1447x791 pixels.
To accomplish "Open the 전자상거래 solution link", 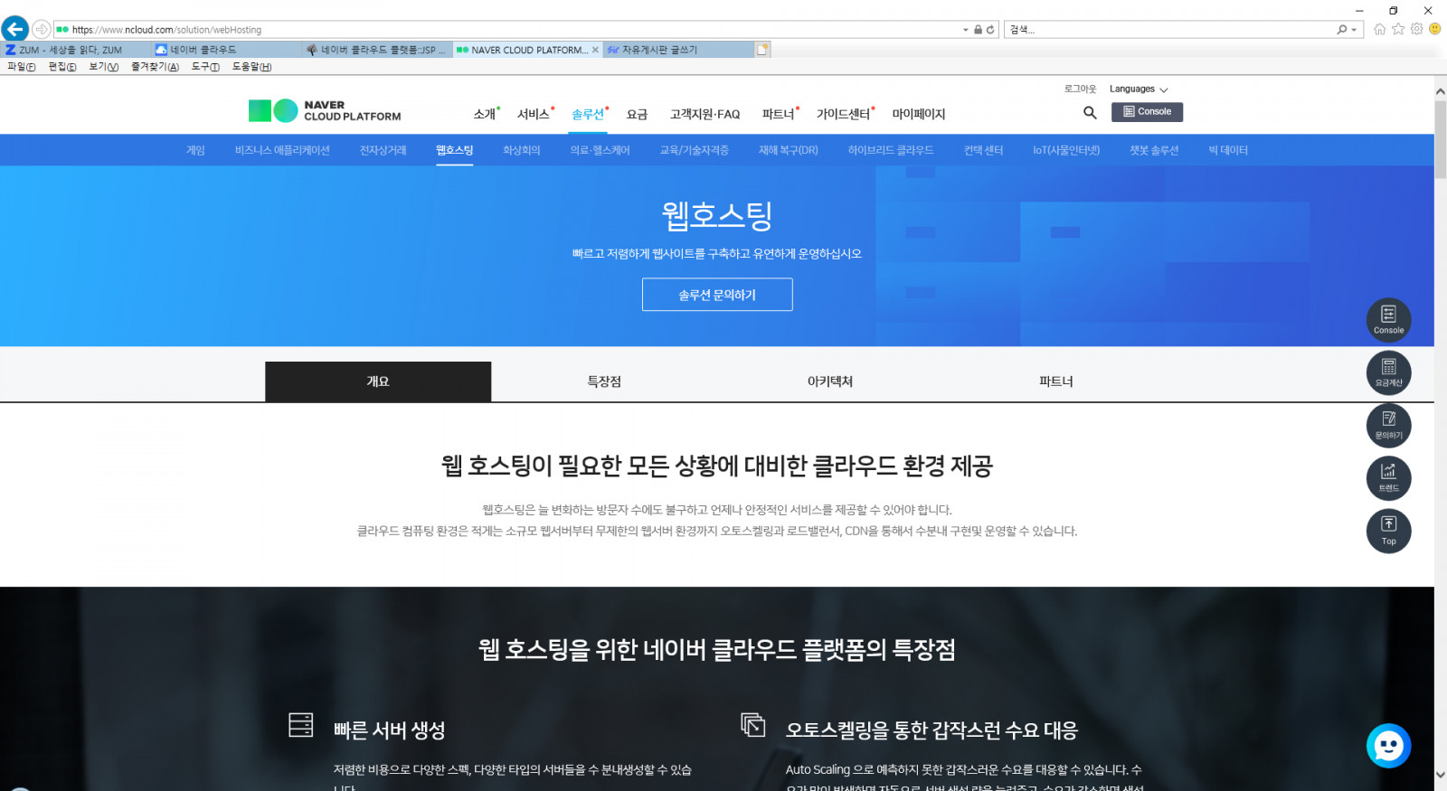I will 383,150.
